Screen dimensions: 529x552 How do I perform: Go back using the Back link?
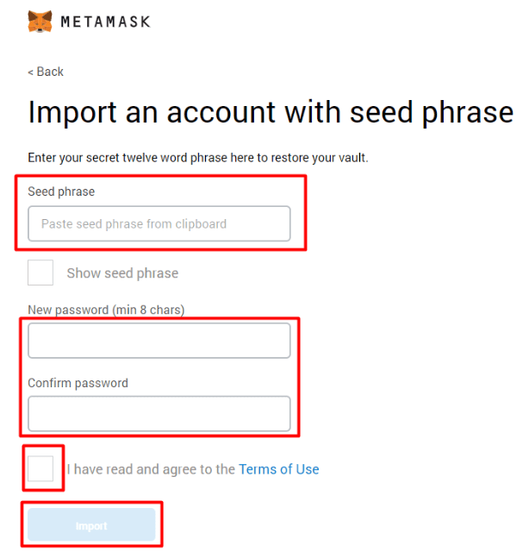(49, 72)
